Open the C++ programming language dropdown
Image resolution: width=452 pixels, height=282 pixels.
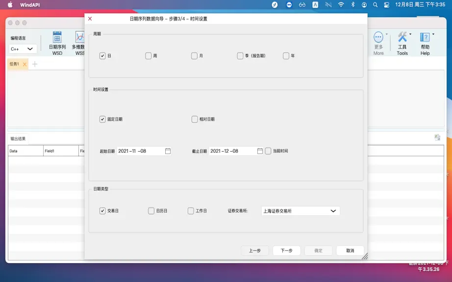23,49
